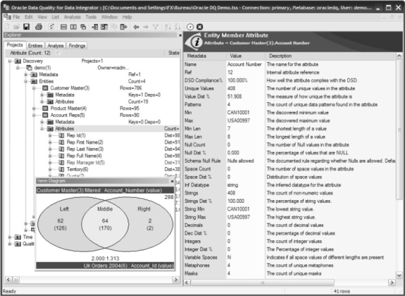Click the attribute table's vertical scrollbar up arrow
This screenshot has height=296, width=405.
pyautogui.click(x=399, y=56)
